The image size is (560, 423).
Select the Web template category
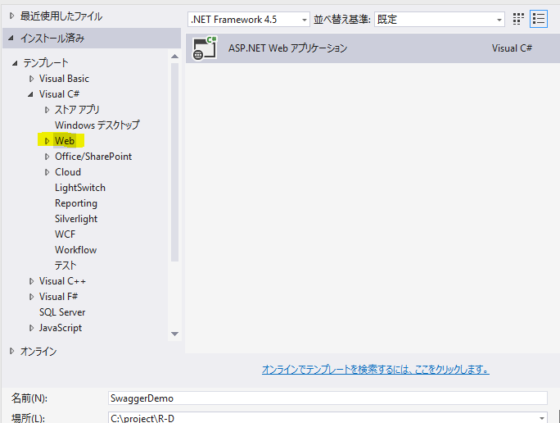click(x=65, y=141)
